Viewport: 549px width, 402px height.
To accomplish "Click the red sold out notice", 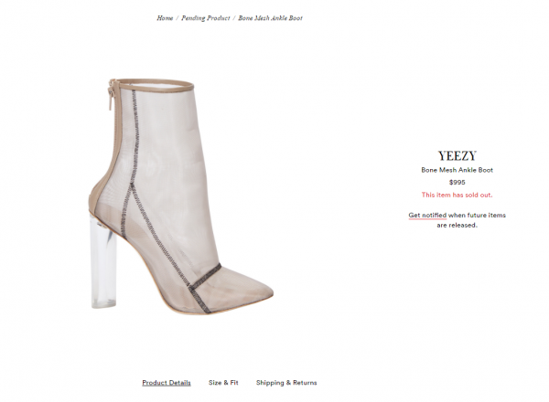I will (457, 195).
